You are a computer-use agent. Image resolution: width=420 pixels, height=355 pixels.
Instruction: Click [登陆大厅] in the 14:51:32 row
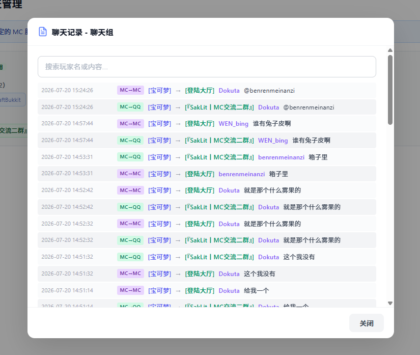(200, 274)
